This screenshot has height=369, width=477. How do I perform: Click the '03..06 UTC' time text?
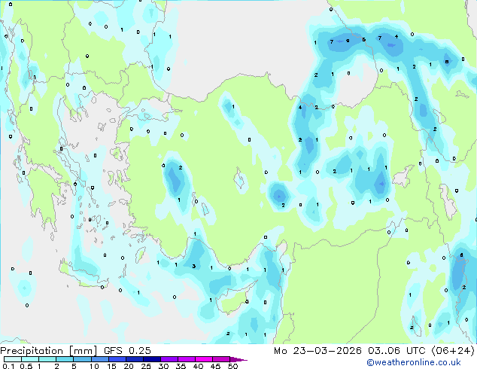[396, 350]
